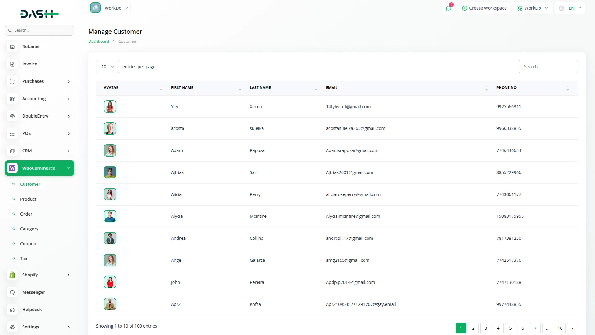Click the Create Workspace button
Viewport: 595px width, 335px height.
(484, 8)
